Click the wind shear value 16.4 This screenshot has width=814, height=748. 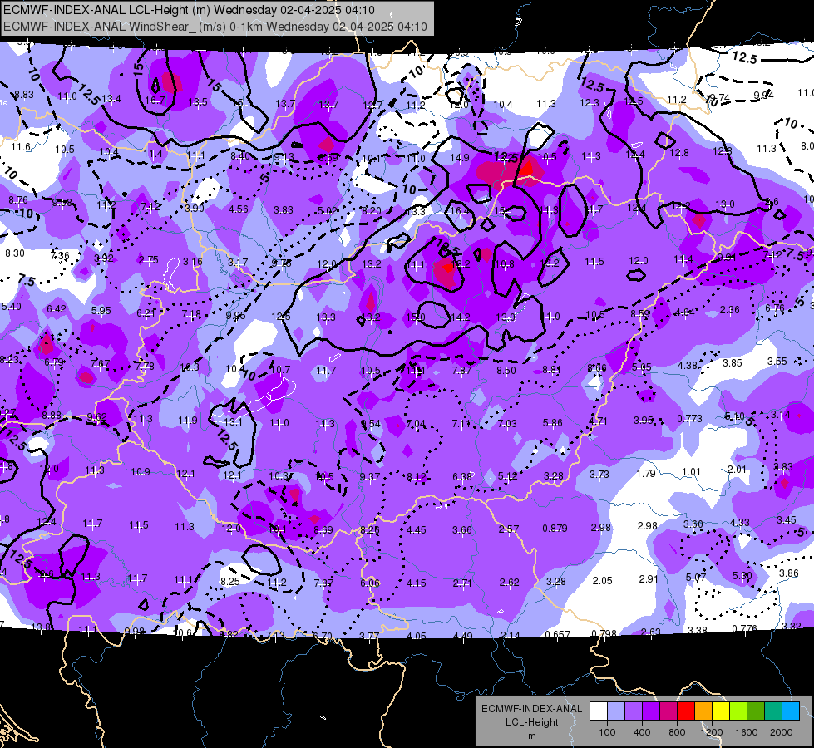(460, 211)
